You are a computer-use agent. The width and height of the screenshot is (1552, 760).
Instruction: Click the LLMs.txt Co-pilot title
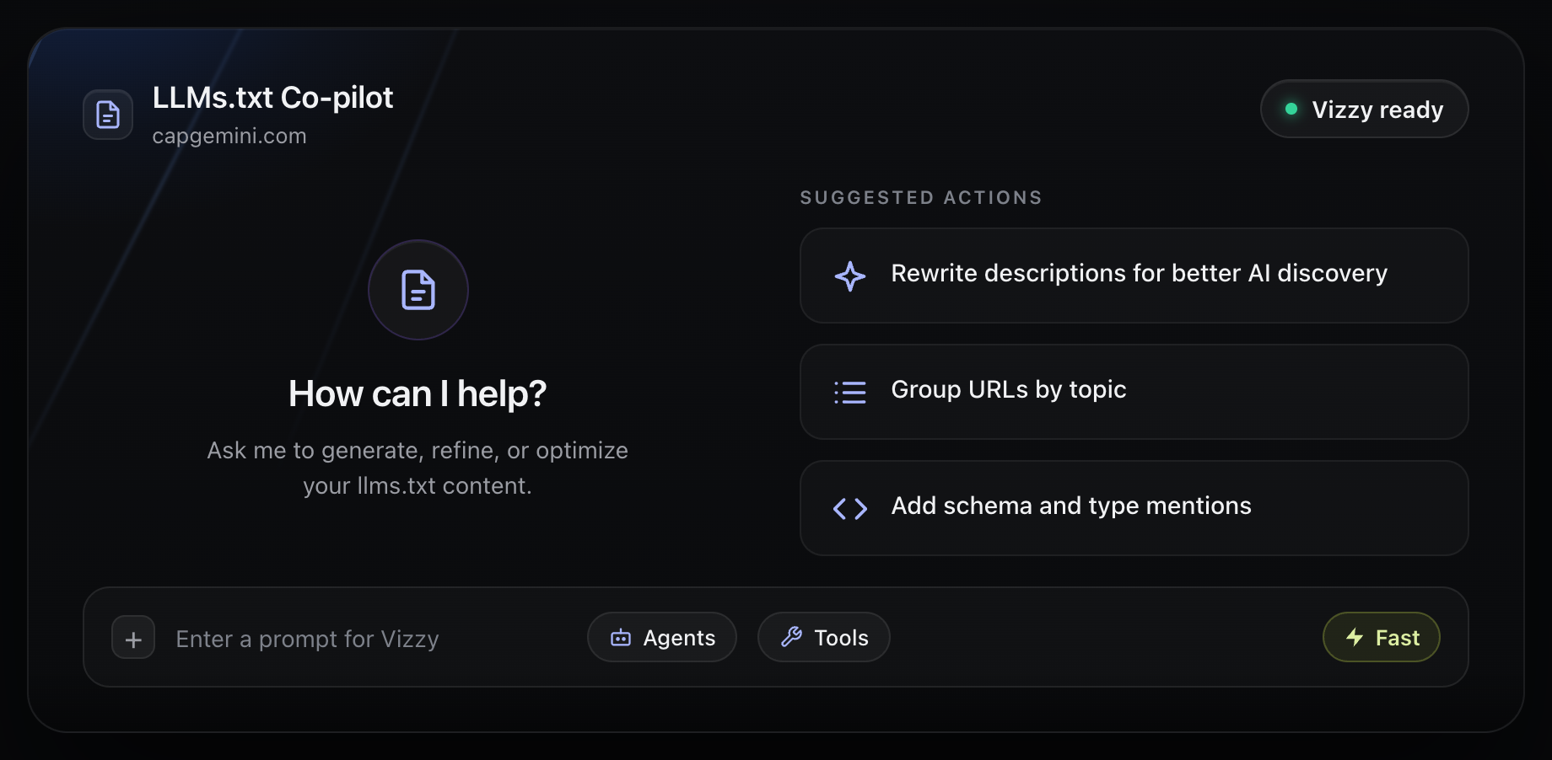coord(272,98)
